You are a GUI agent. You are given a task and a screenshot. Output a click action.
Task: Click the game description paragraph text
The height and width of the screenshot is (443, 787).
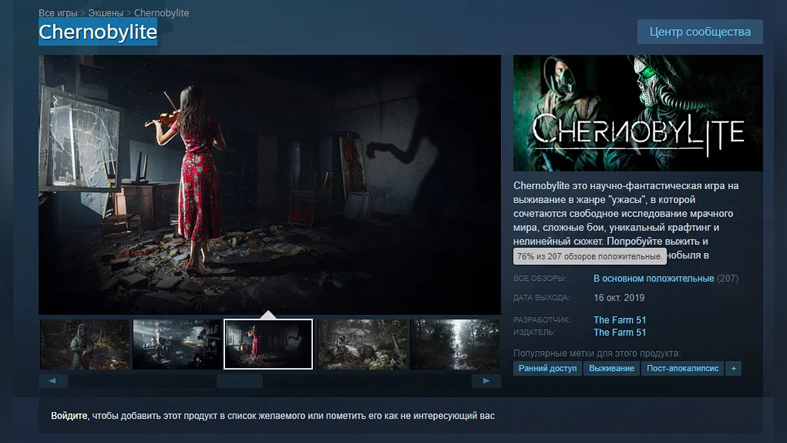pos(626,221)
